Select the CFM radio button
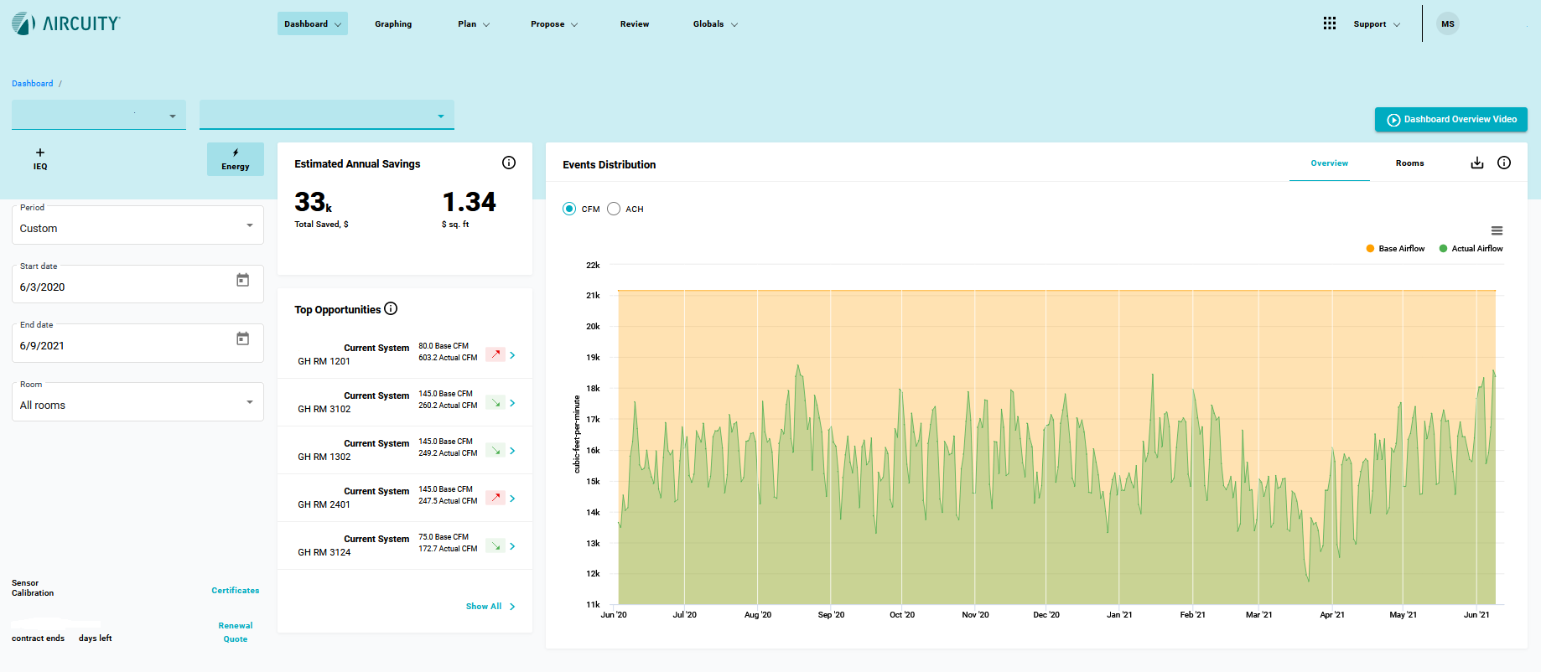This screenshot has width=1541, height=672. point(569,209)
